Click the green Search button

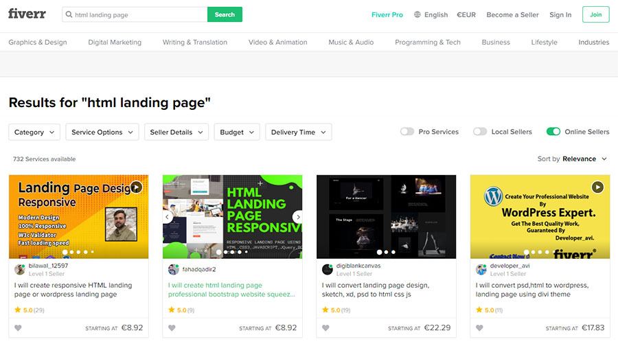click(x=225, y=14)
